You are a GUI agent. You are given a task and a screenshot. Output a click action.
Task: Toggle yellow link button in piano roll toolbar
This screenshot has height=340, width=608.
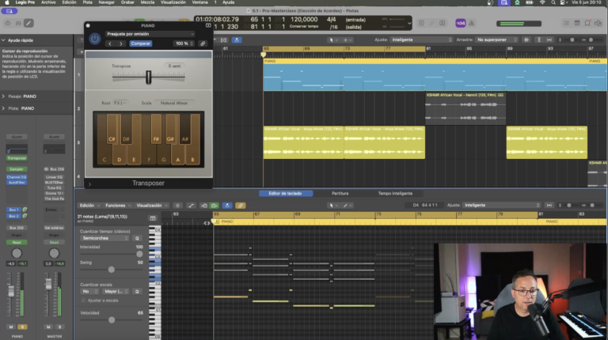click(241, 206)
